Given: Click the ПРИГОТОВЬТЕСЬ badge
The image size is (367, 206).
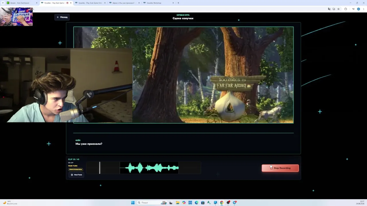Looking at the screenshot, I should click(75, 169).
